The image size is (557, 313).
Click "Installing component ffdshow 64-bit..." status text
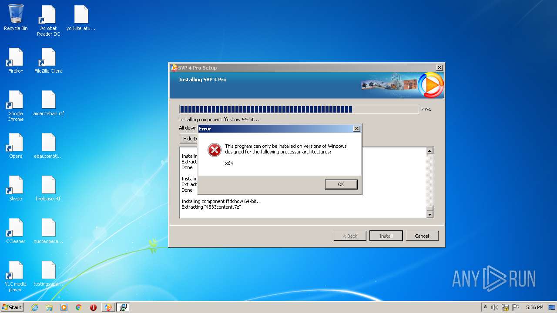[219, 120]
